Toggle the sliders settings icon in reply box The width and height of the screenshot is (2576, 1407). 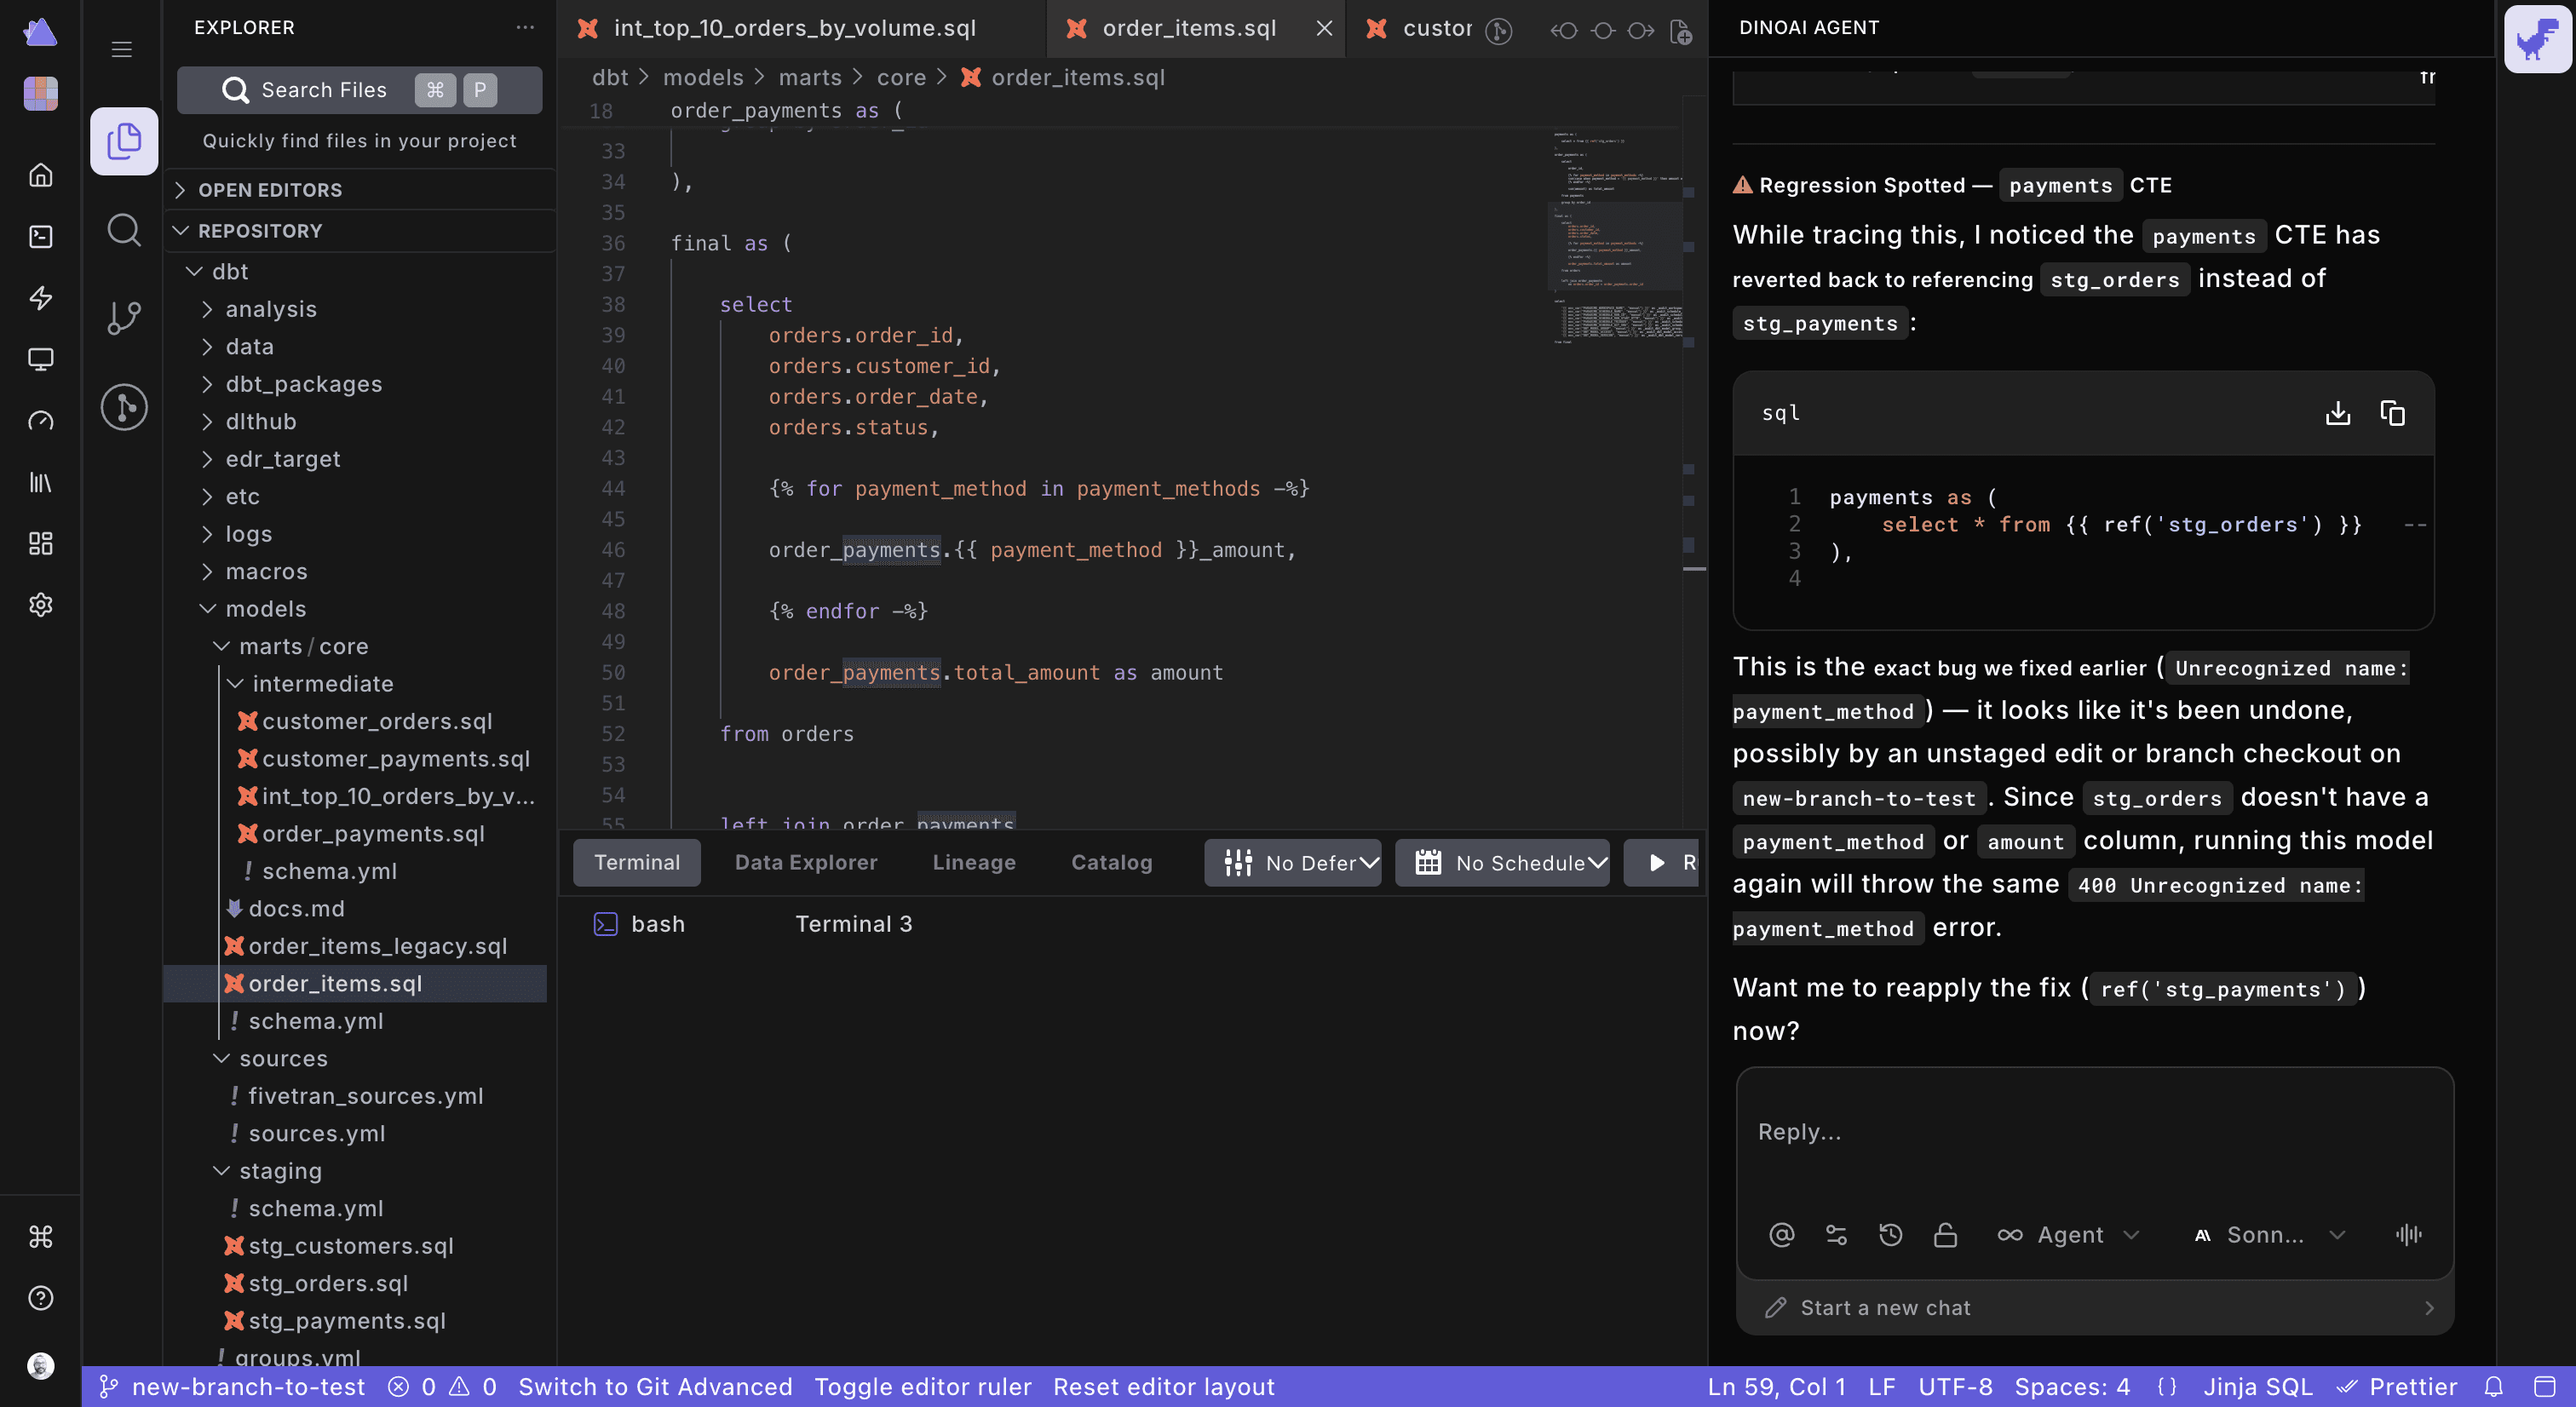(1836, 1235)
